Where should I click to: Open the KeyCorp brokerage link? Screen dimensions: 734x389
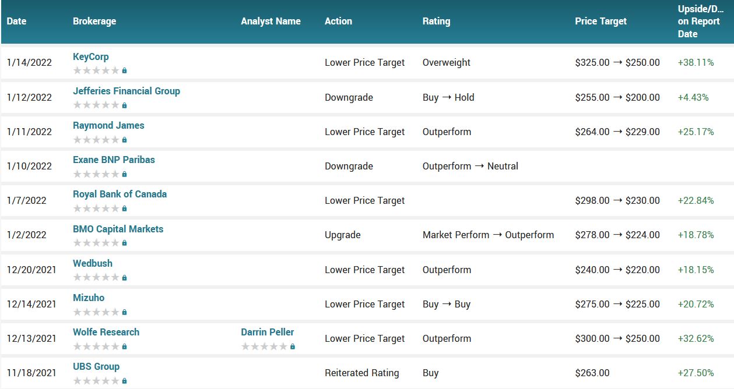point(91,56)
